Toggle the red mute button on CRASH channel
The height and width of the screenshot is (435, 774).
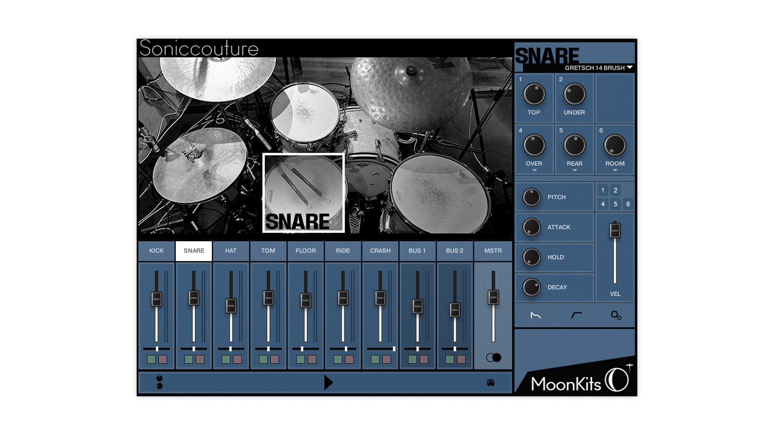[x=387, y=359]
